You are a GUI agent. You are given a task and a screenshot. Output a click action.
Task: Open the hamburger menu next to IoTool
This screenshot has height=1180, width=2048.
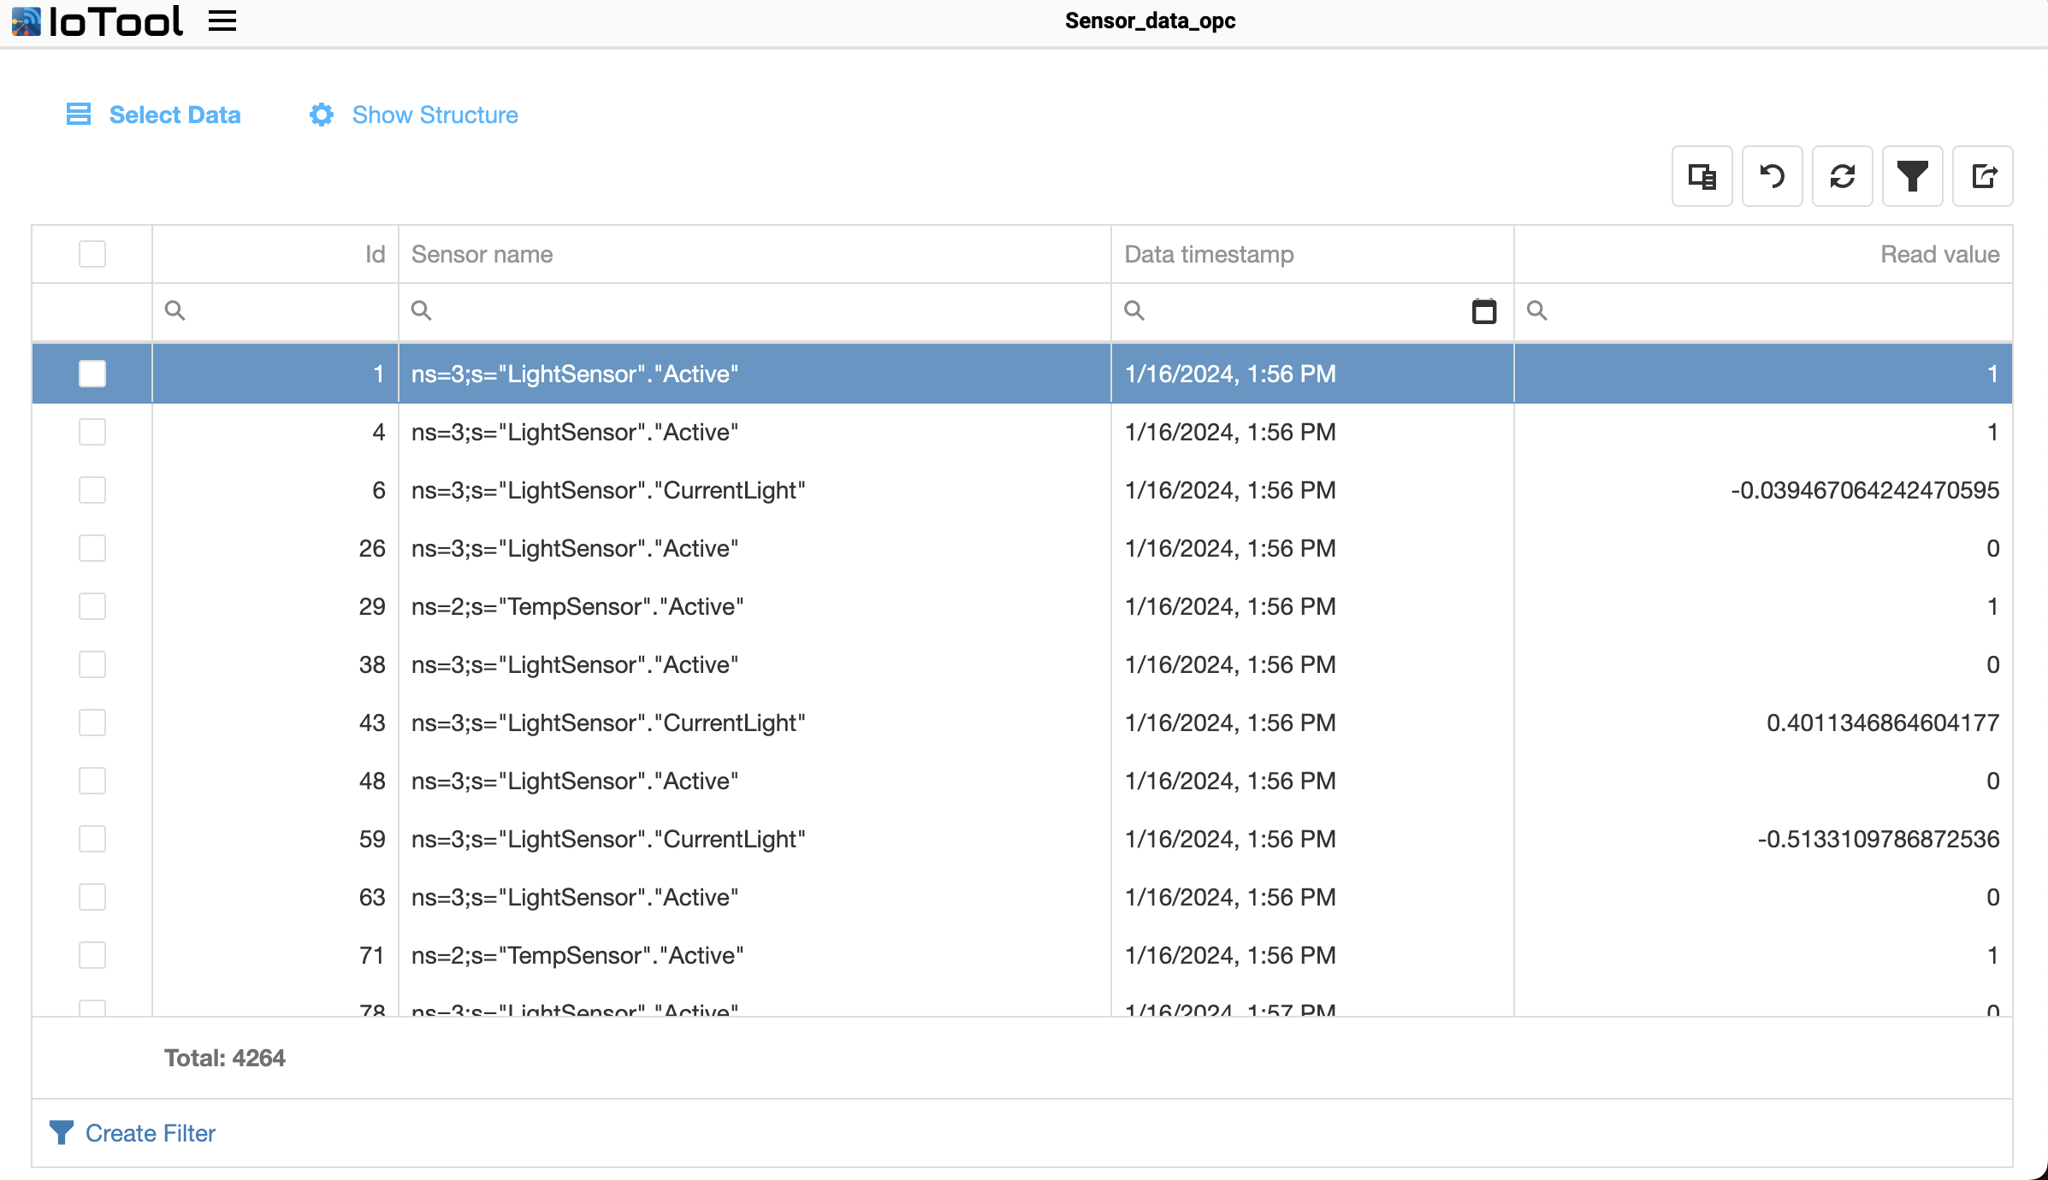click(x=222, y=21)
